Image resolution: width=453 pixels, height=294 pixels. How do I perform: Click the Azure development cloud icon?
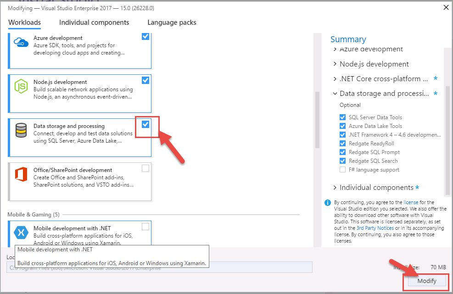point(21,43)
